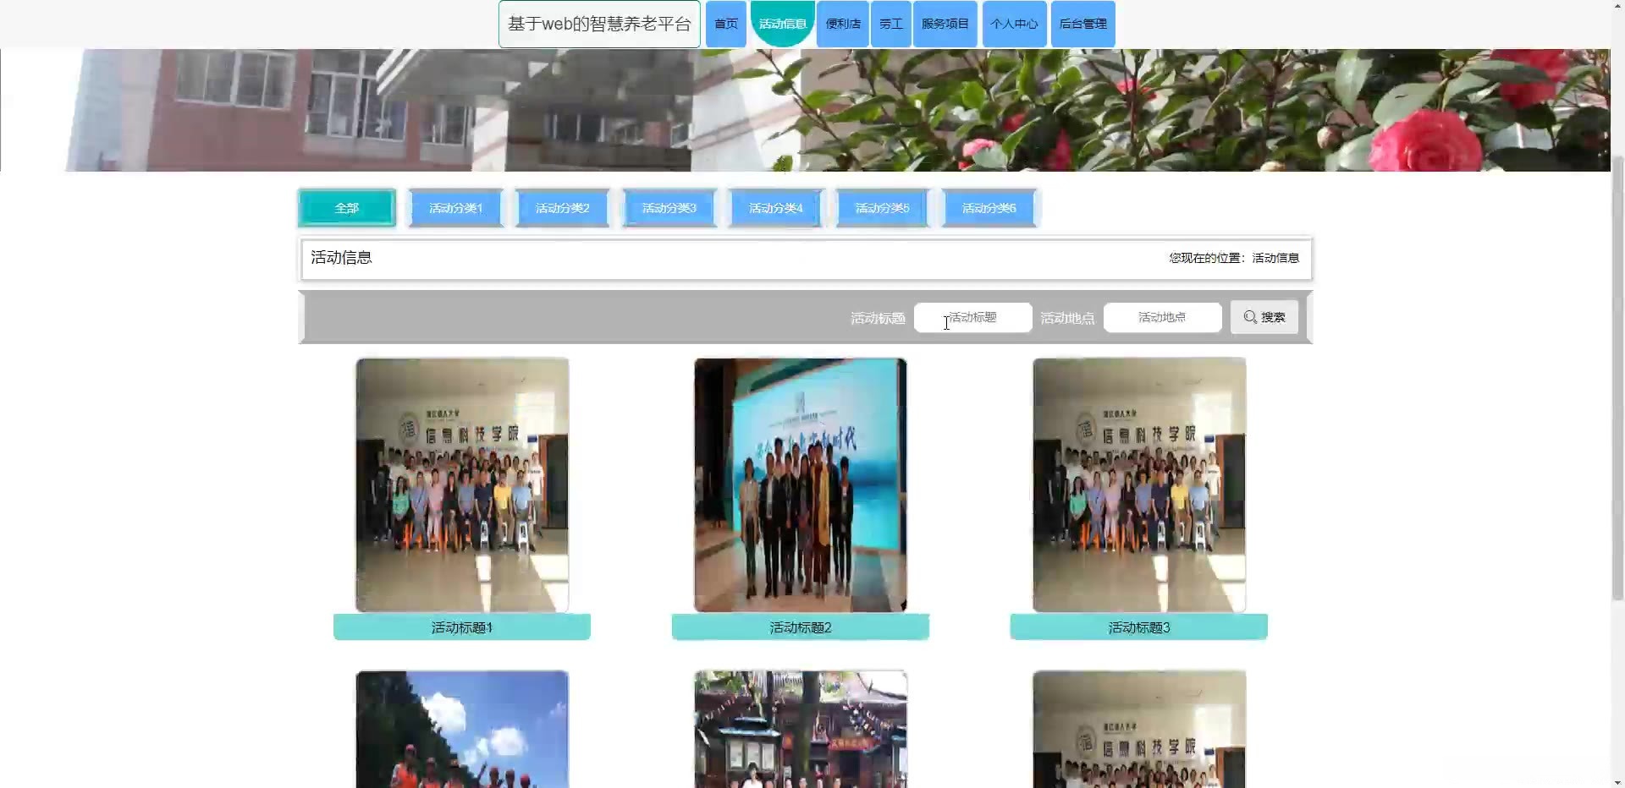Click the magnifier icon in the search button
The image size is (1625, 788).
pyautogui.click(x=1250, y=317)
